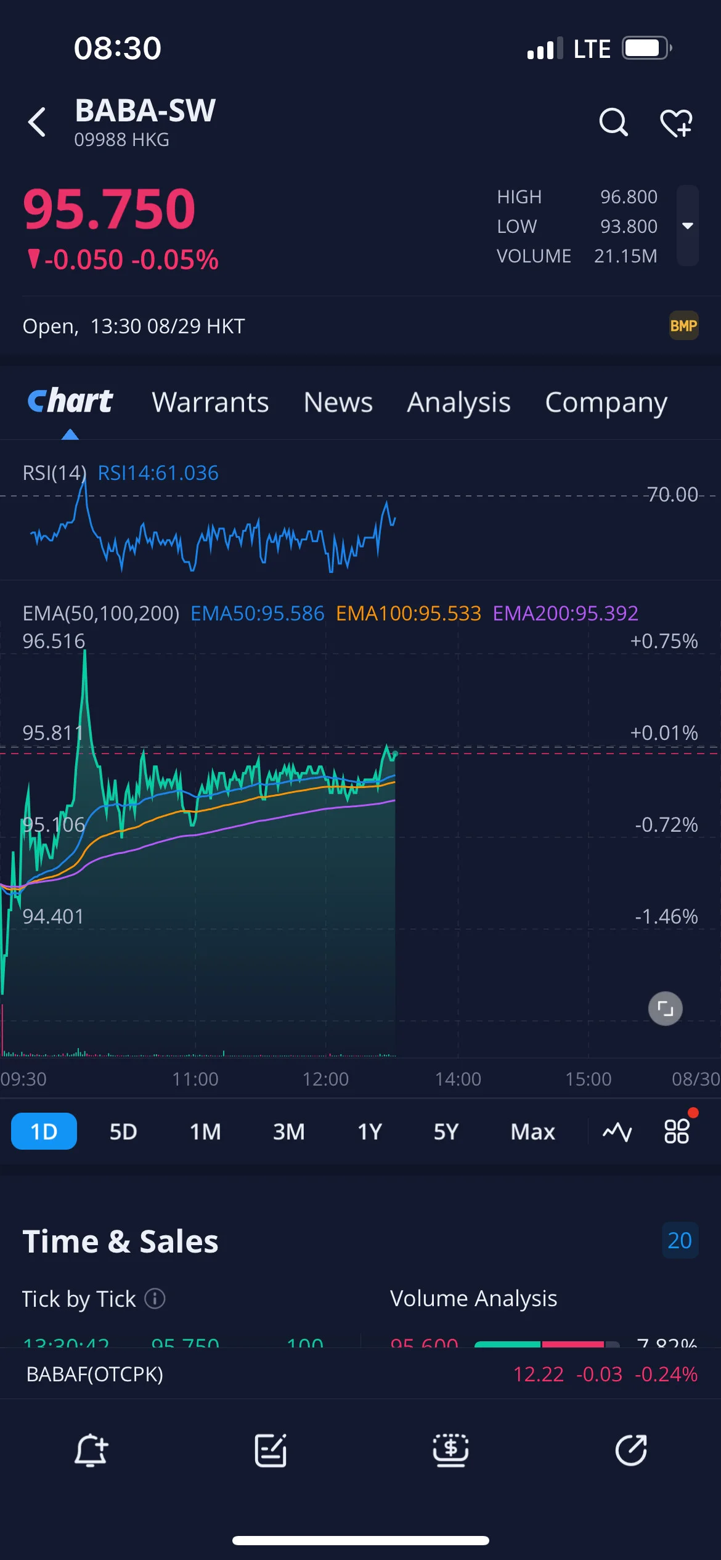Expand the high/low/volume quote details
Image resolution: width=721 pixels, height=1560 pixels.
coord(688,225)
